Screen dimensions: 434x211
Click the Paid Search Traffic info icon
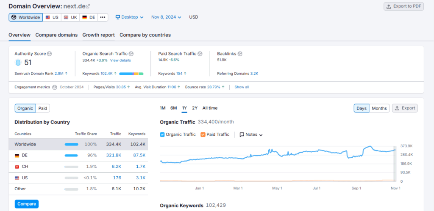tap(200, 54)
